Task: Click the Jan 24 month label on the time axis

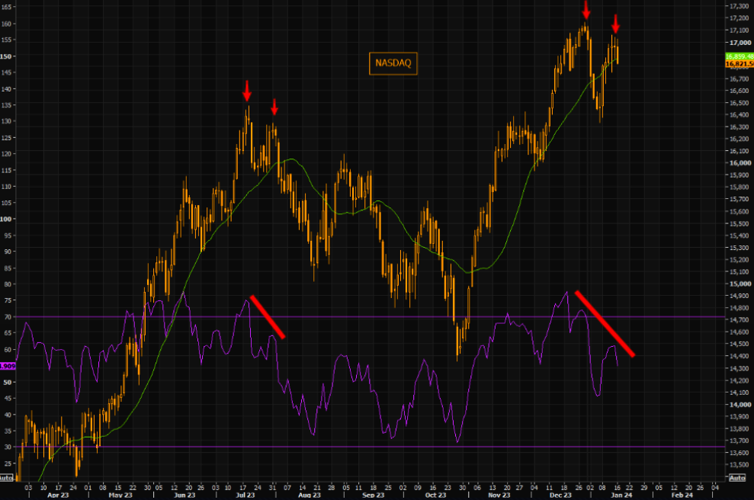Action: (x=621, y=495)
